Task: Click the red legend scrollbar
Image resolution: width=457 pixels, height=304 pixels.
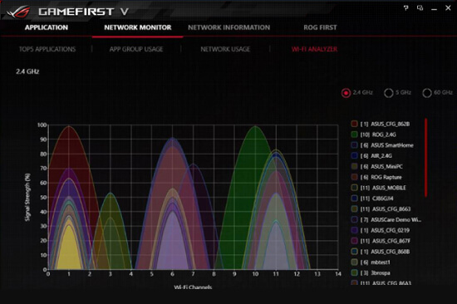Action: click(425, 157)
